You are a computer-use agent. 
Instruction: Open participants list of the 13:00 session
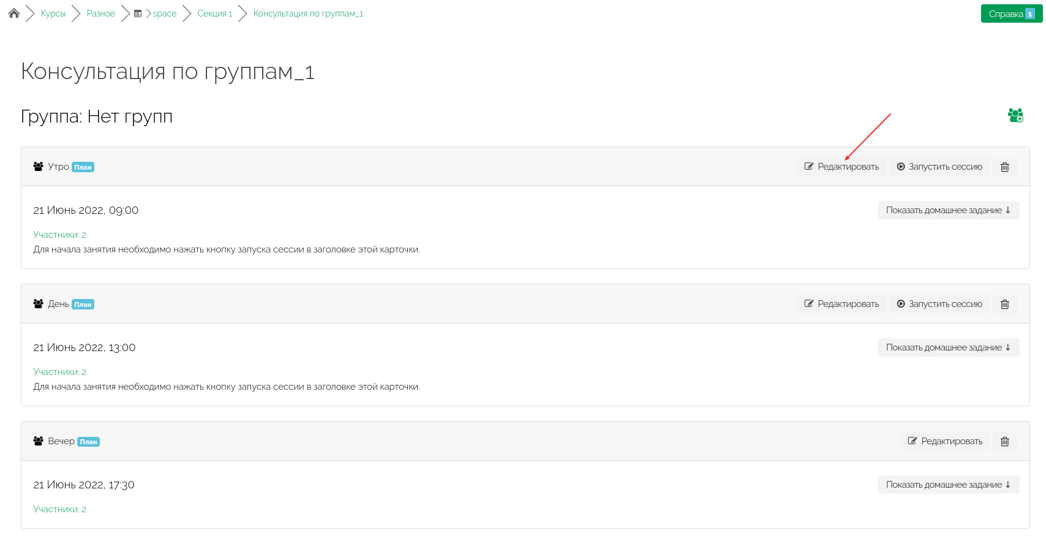[60, 372]
